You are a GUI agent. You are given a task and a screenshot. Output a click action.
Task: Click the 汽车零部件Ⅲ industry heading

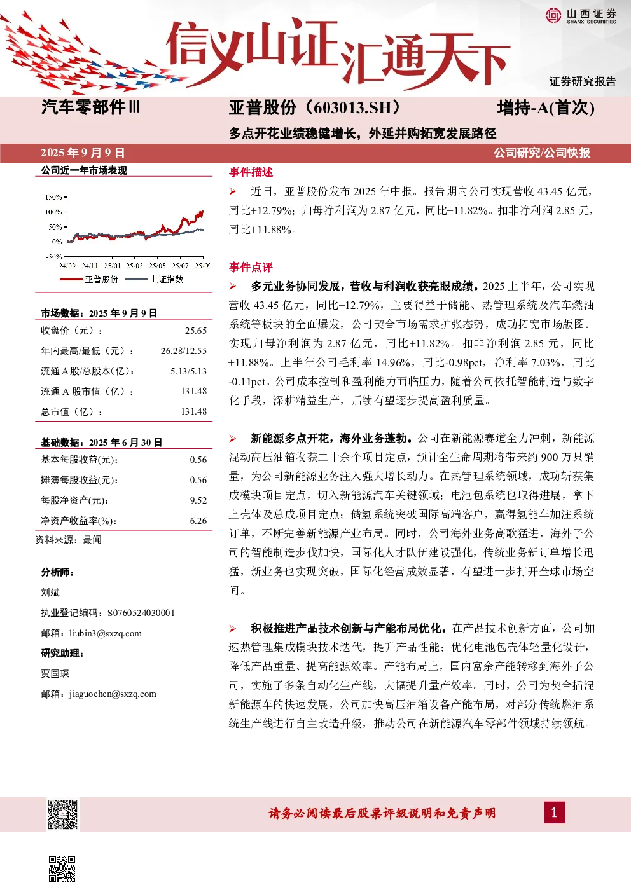point(90,107)
